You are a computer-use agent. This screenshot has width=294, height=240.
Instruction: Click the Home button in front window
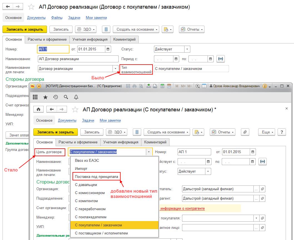click(x=38, y=109)
